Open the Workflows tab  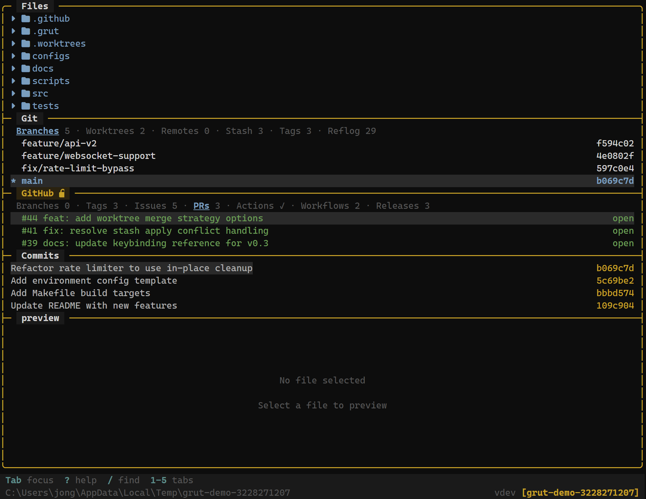point(331,206)
